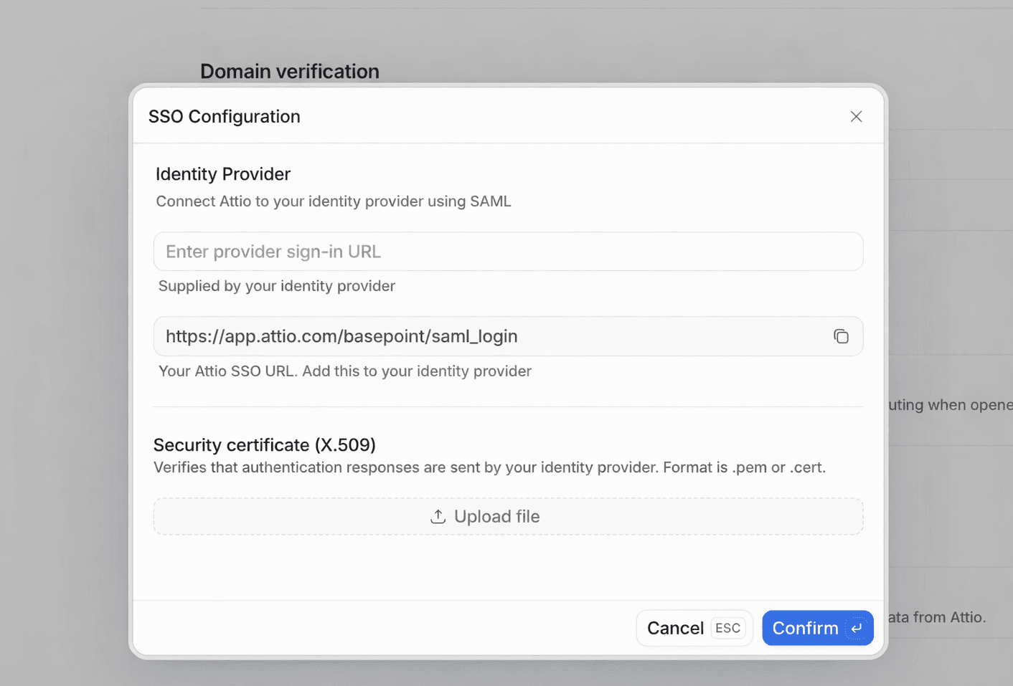
Task: Click the Identity Provider heading
Action: point(222,173)
